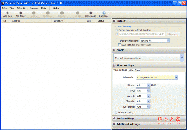Sort by the No column header
This screenshot has width=187, height=130.
(x=5, y=21)
